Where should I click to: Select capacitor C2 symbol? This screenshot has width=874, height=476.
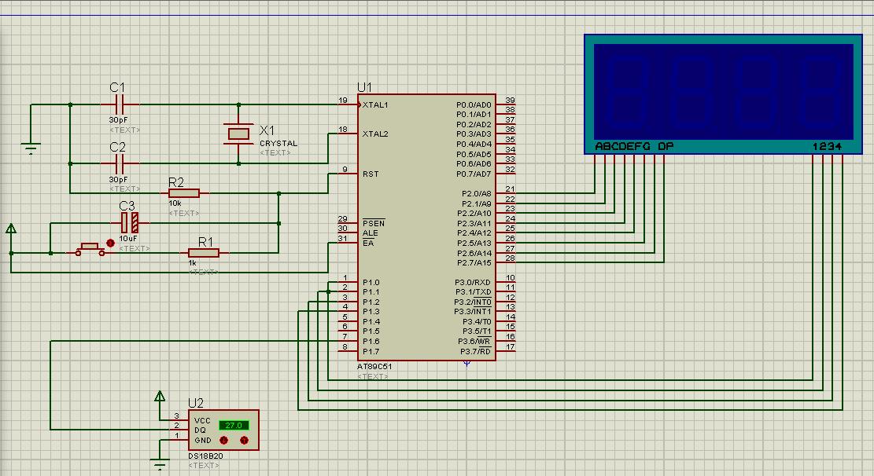pyautogui.click(x=118, y=163)
